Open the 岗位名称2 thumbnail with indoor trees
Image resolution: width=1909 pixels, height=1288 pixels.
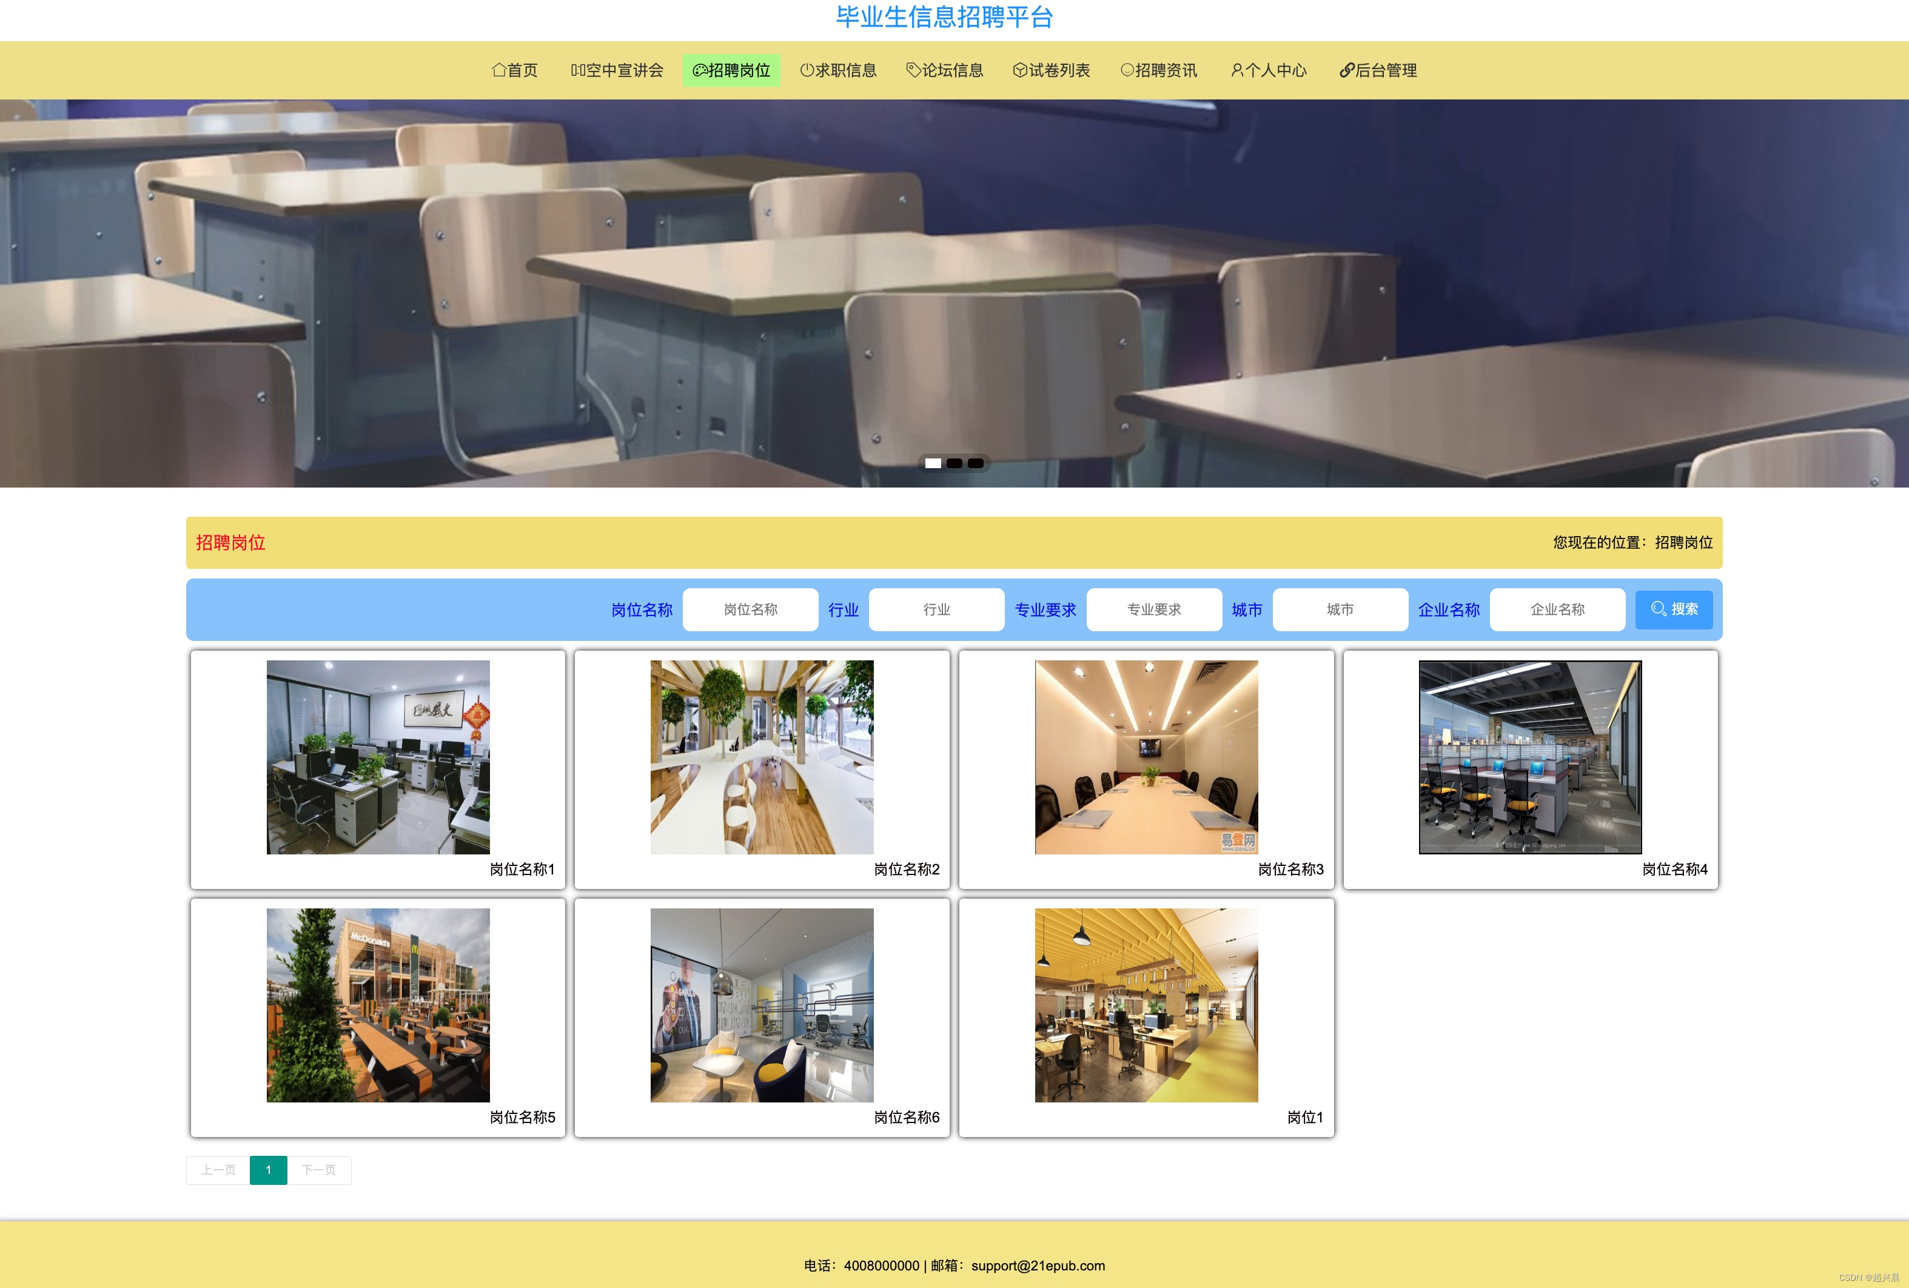pos(762,757)
